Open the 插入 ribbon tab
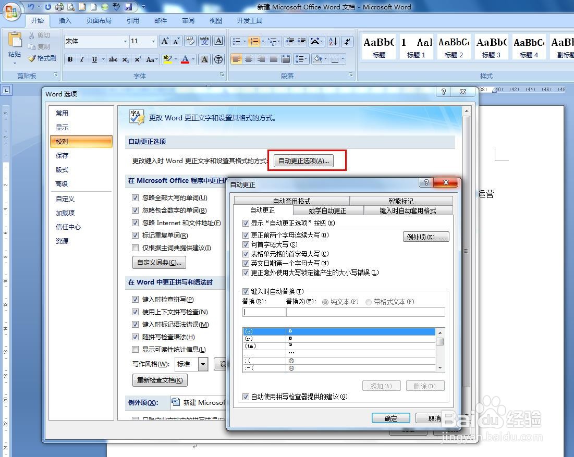 tap(65, 20)
